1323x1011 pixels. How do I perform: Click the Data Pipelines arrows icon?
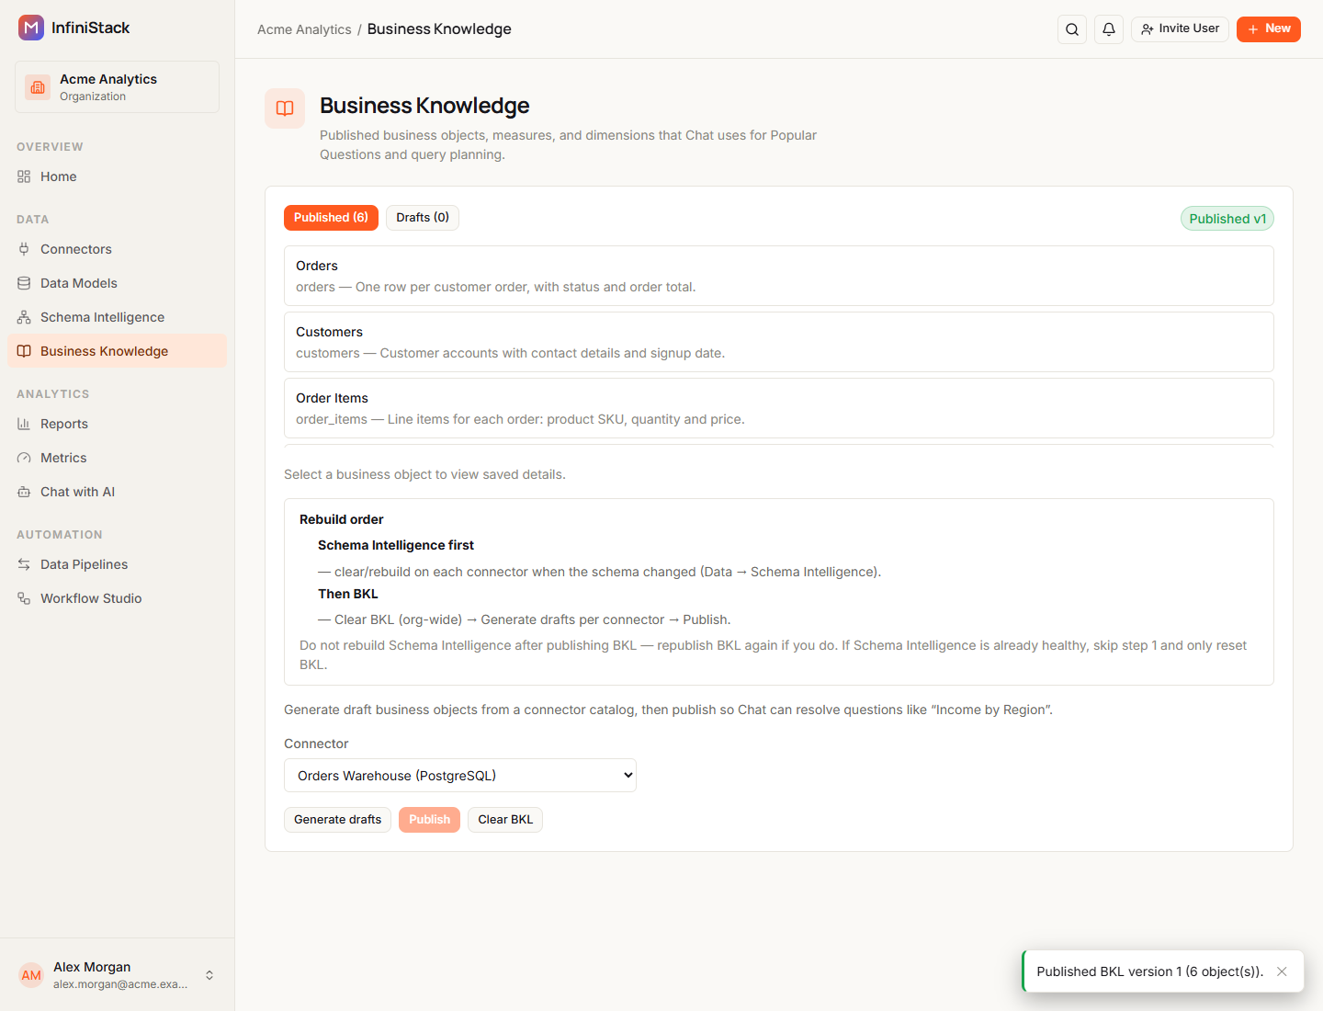tap(24, 564)
